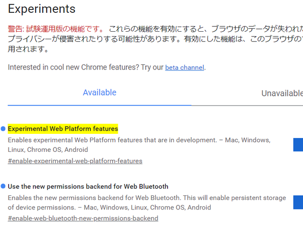The width and height of the screenshot is (303, 227).
Task: Open dropdown for Experimental Web Platform features
Action: click(298, 145)
